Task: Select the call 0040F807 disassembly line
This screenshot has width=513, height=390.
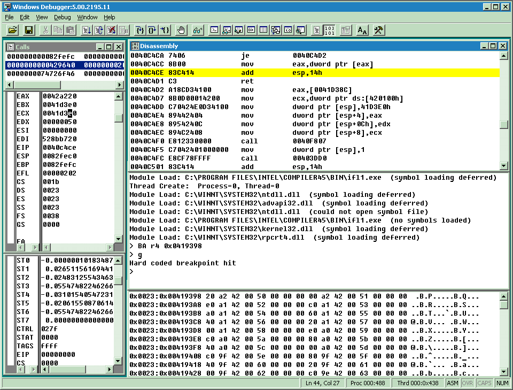Action: [314, 141]
